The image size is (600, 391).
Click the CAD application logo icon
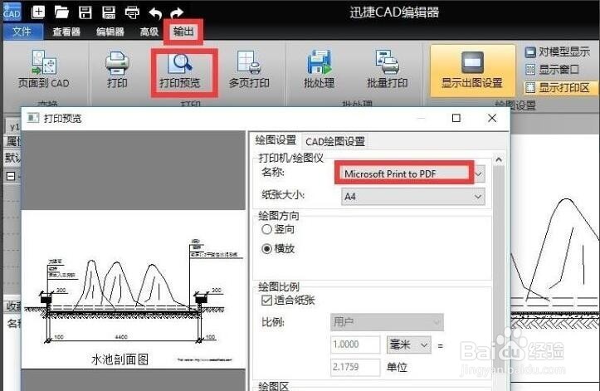point(12,12)
